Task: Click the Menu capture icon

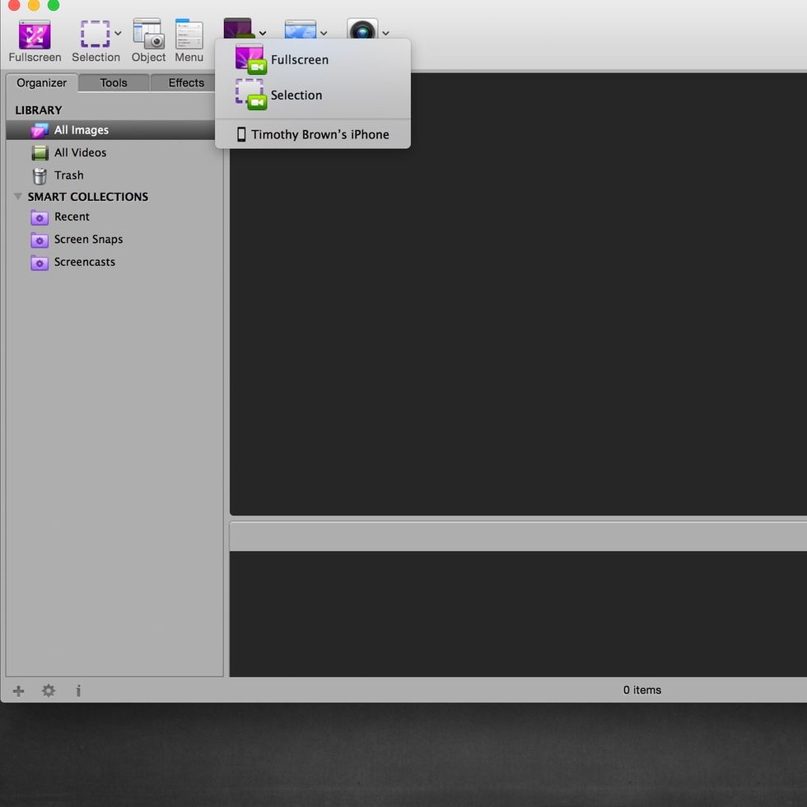Action: 189,35
